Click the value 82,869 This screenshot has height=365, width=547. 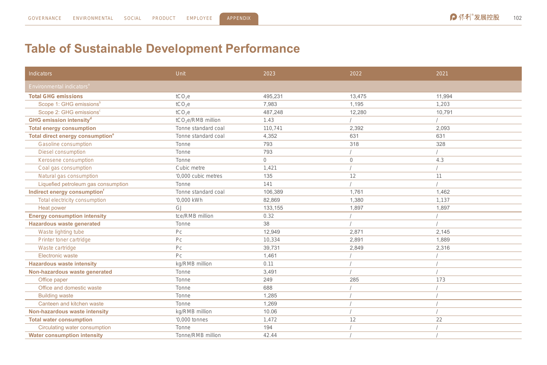(272, 200)
